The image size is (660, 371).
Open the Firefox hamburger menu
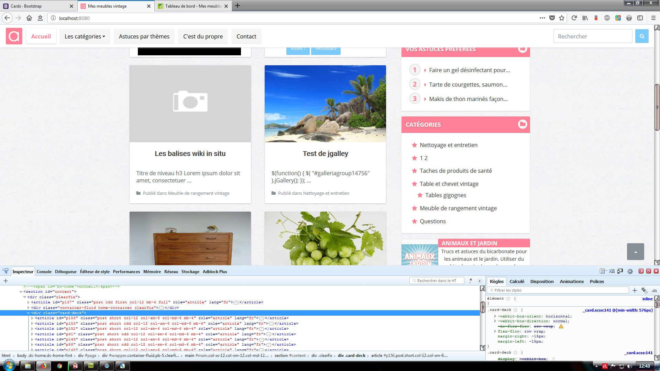click(x=653, y=18)
